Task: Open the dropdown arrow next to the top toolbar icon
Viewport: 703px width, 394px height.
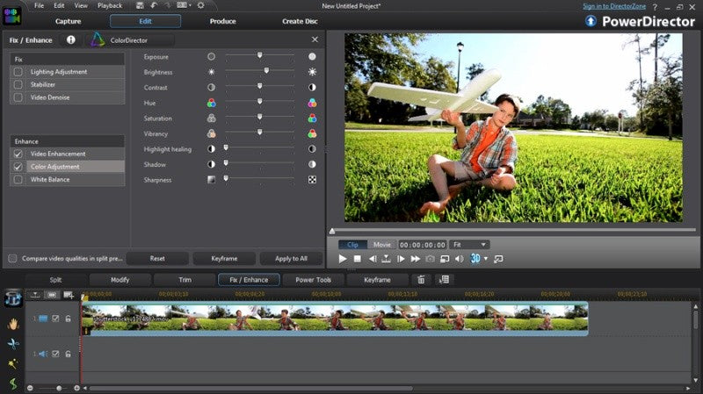Action: pos(190,5)
